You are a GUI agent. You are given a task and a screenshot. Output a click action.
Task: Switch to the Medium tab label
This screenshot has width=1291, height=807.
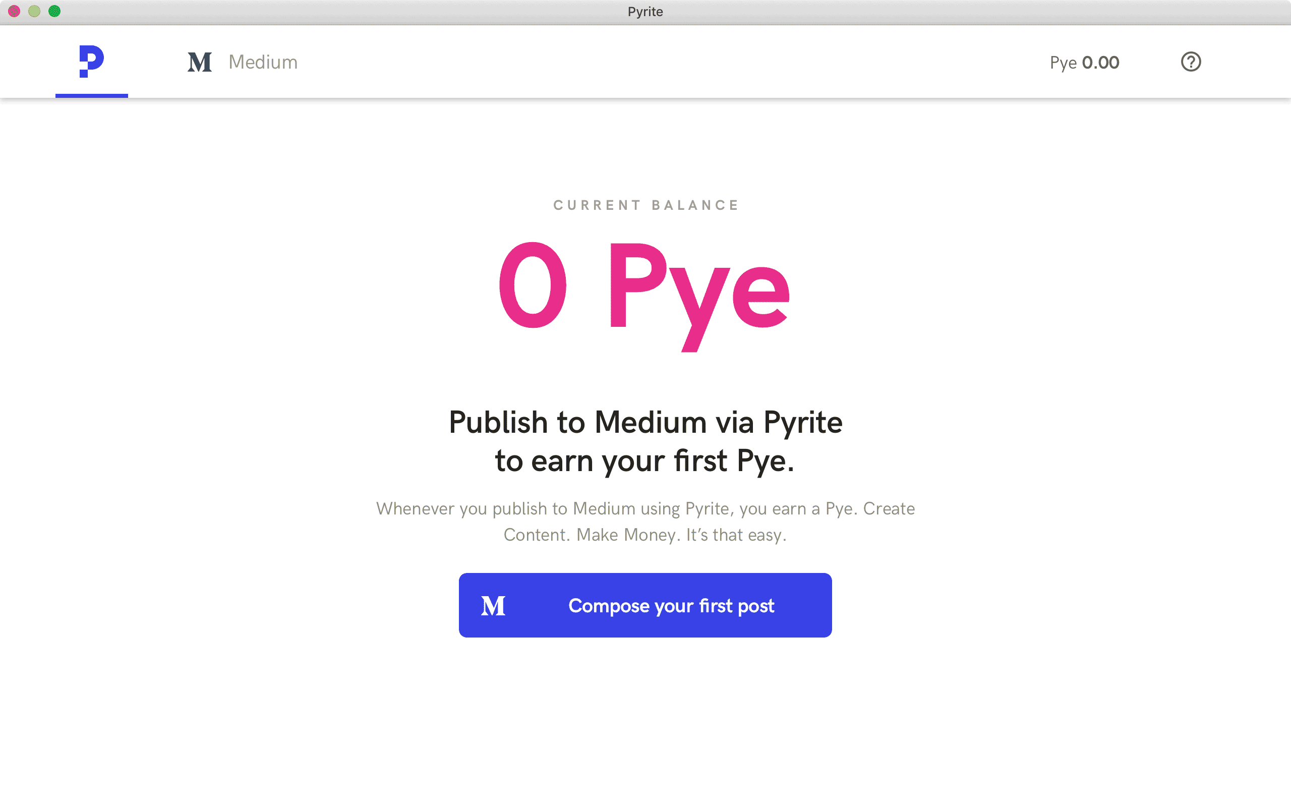tap(263, 62)
